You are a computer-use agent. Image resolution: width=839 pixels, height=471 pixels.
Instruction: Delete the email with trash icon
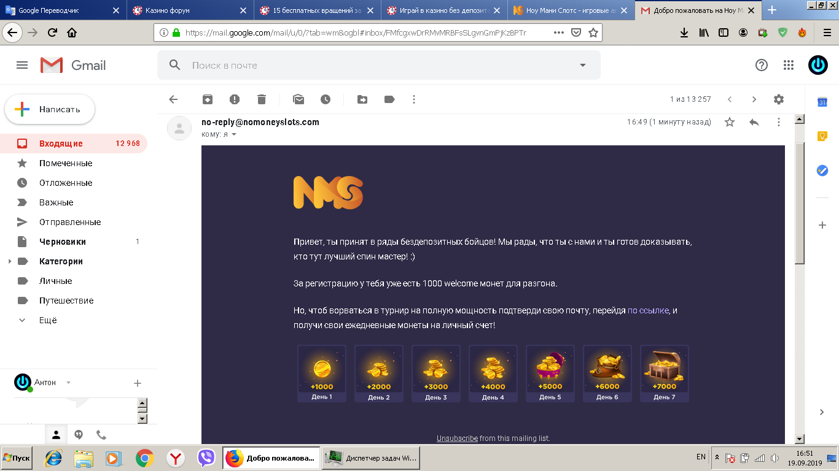(x=262, y=99)
